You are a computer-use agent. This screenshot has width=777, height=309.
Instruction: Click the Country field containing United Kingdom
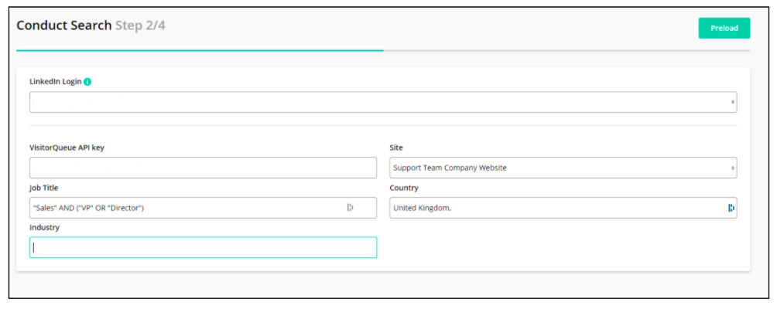563,208
